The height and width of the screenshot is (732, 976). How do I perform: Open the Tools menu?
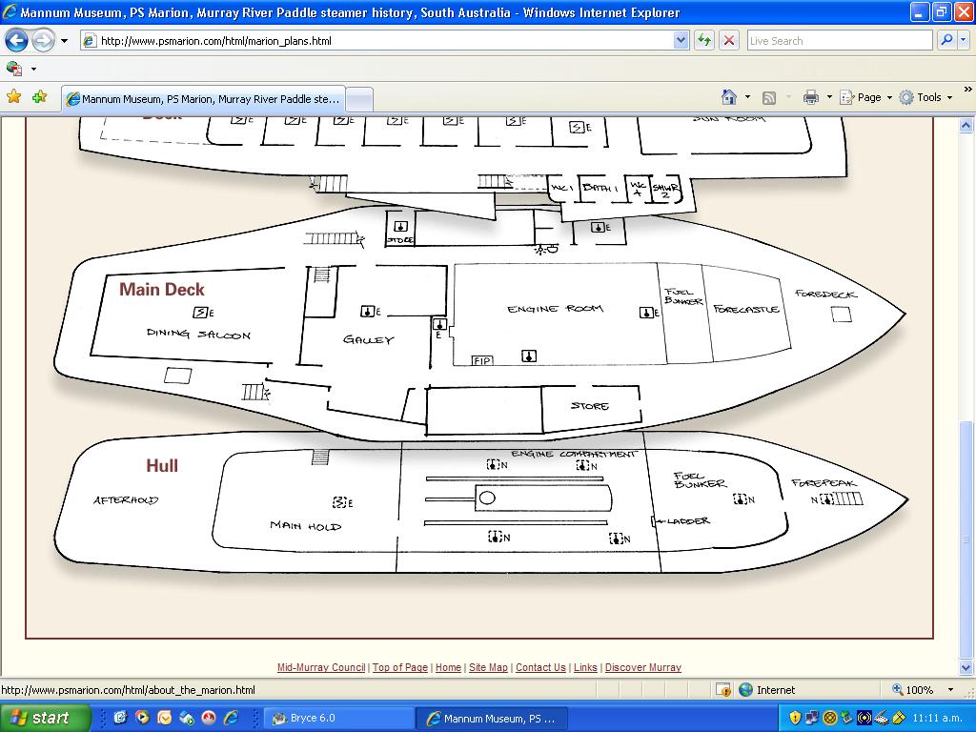(x=925, y=97)
